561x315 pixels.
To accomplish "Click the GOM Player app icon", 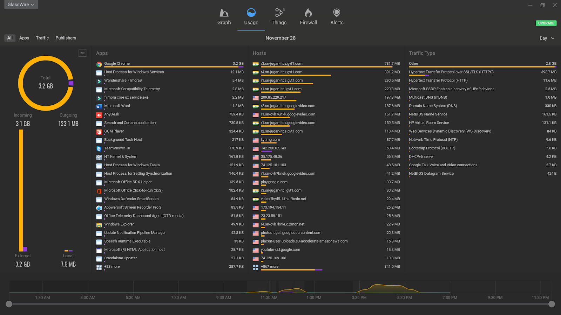I will click(99, 132).
